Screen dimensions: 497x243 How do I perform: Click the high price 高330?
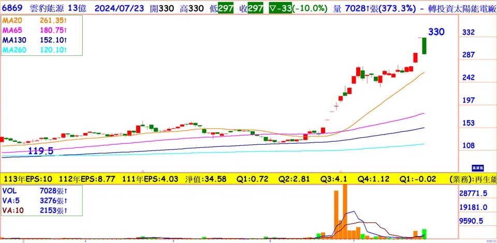192,8
